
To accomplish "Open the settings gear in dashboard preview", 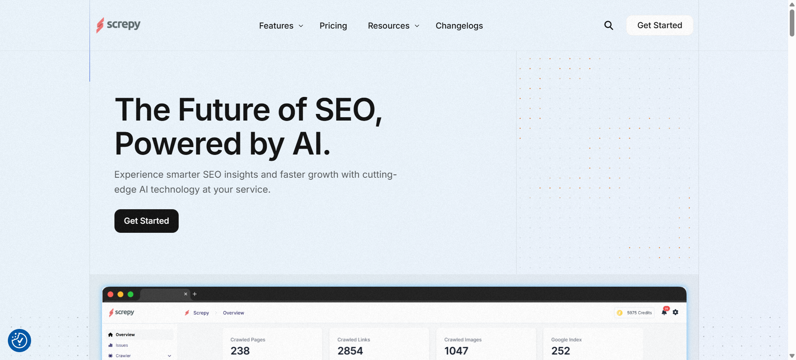I will point(676,312).
